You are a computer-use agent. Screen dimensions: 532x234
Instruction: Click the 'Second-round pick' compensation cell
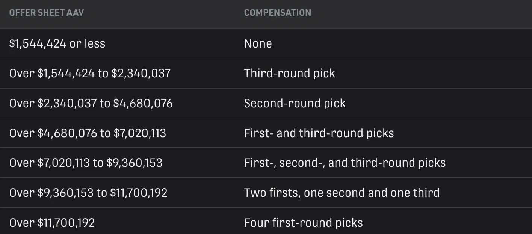click(x=295, y=103)
